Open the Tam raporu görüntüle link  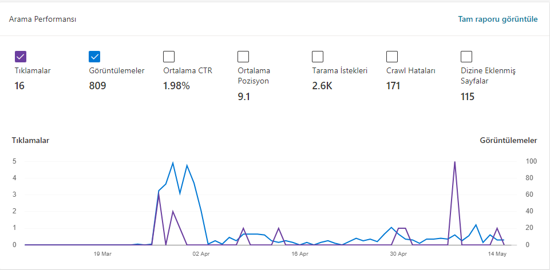498,19
